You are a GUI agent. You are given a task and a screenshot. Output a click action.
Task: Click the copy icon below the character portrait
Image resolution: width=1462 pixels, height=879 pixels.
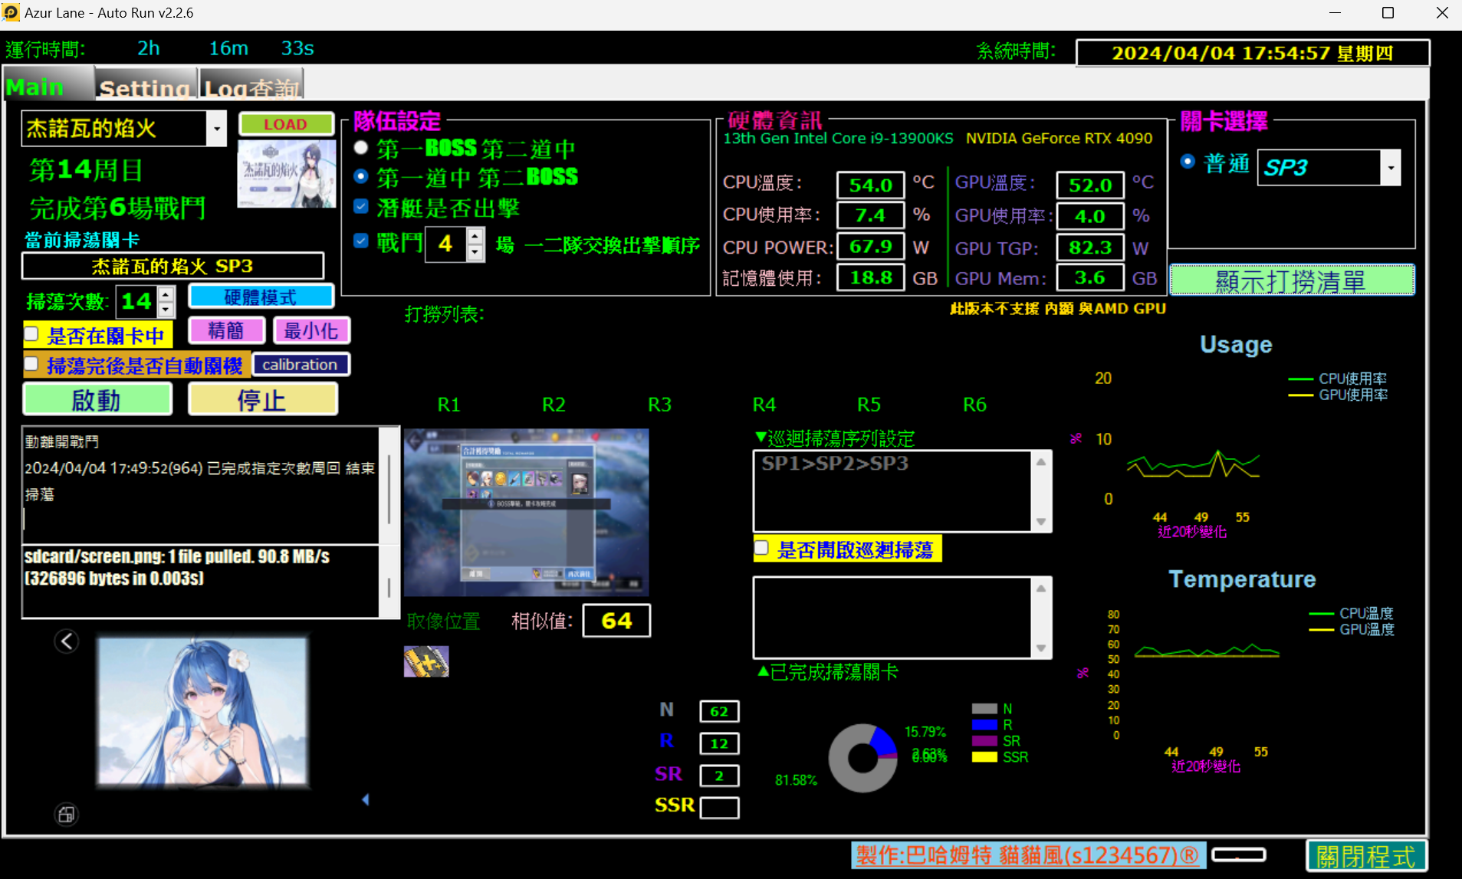click(67, 814)
